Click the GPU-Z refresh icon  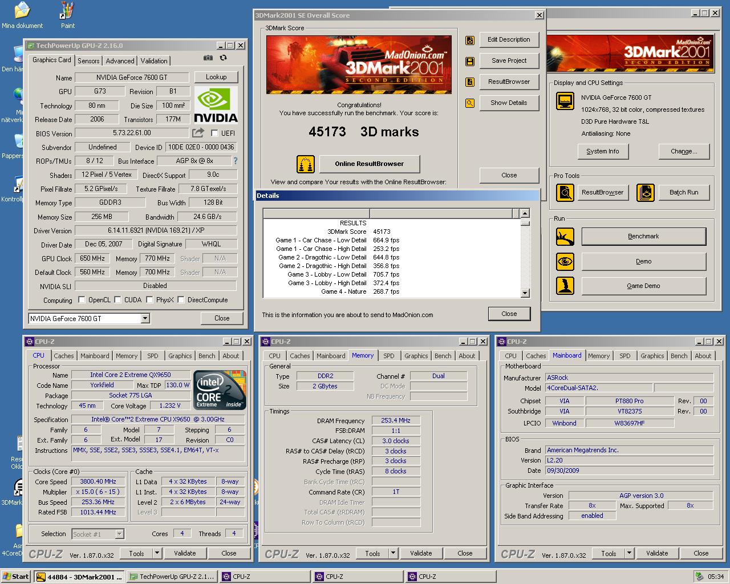tap(223, 58)
